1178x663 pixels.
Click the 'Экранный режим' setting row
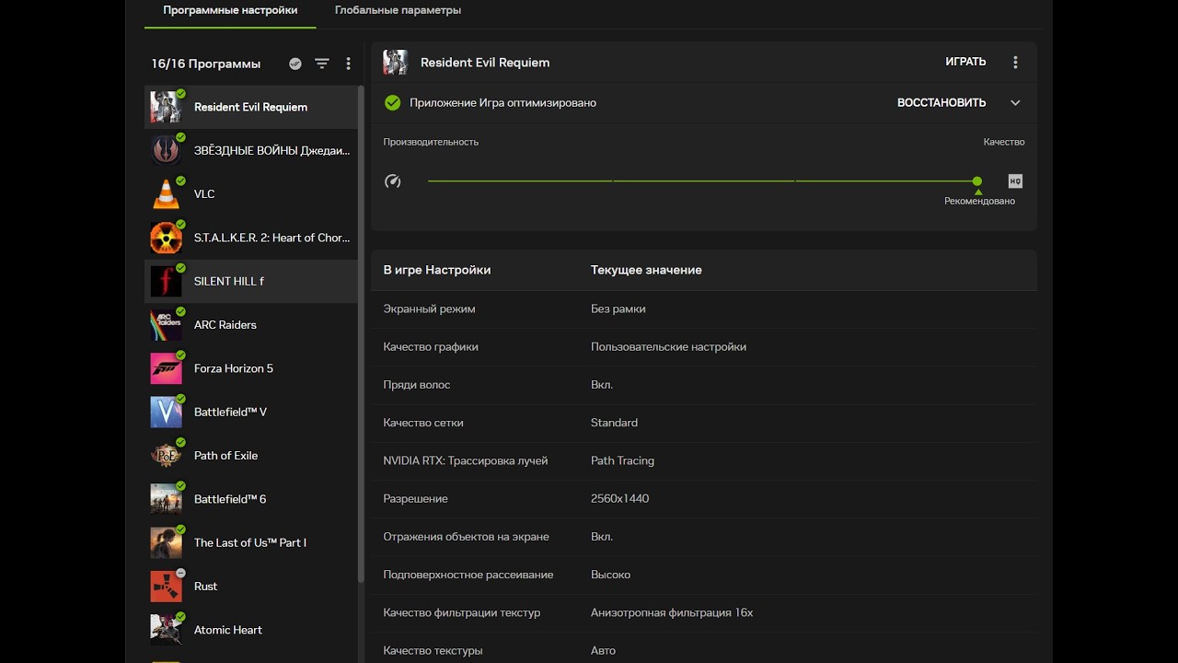click(704, 308)
